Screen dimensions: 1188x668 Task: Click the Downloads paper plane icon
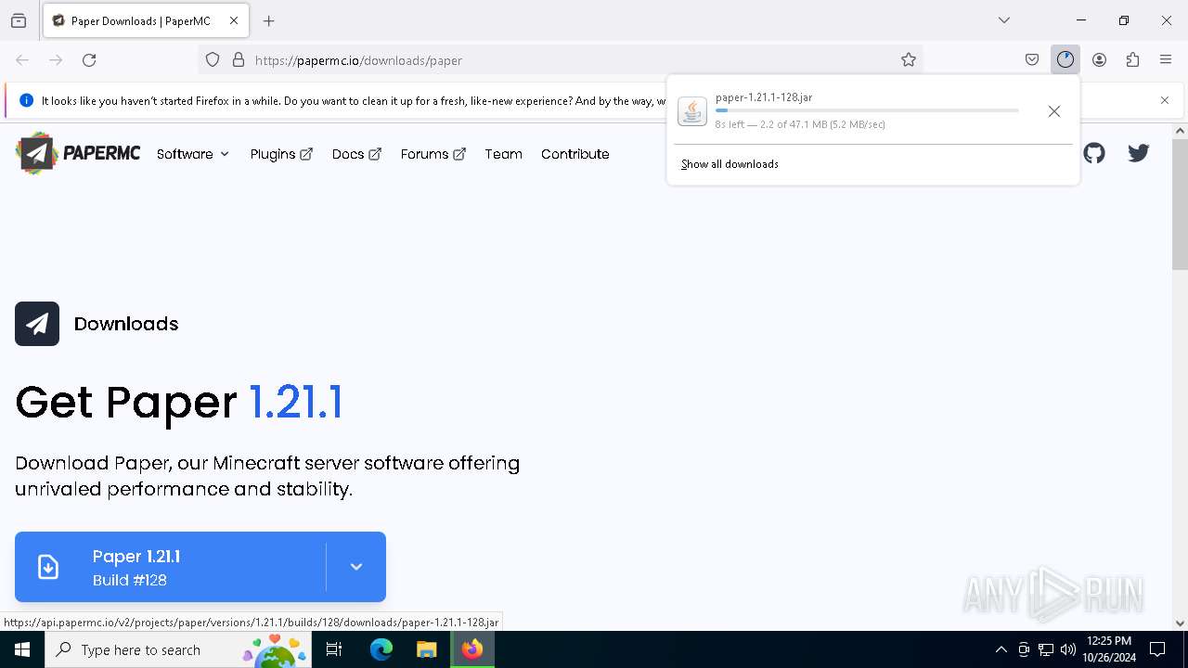click(37, 324)
